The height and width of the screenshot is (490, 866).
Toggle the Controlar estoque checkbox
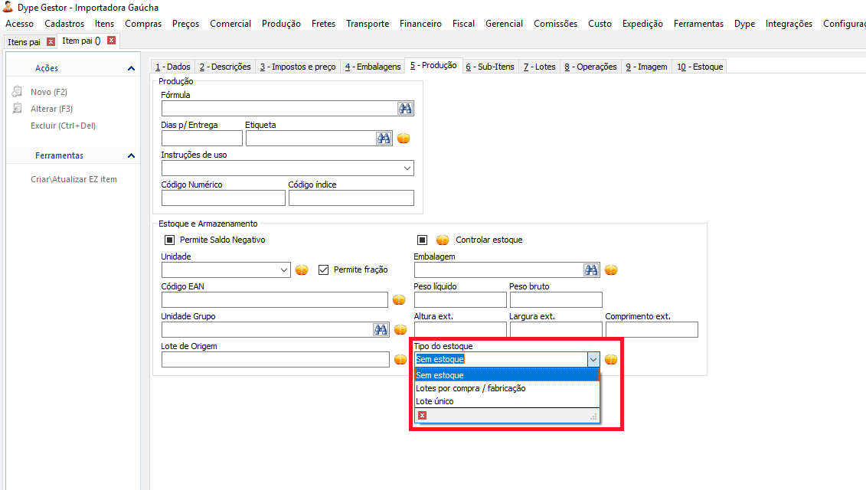tap(422, 240)
